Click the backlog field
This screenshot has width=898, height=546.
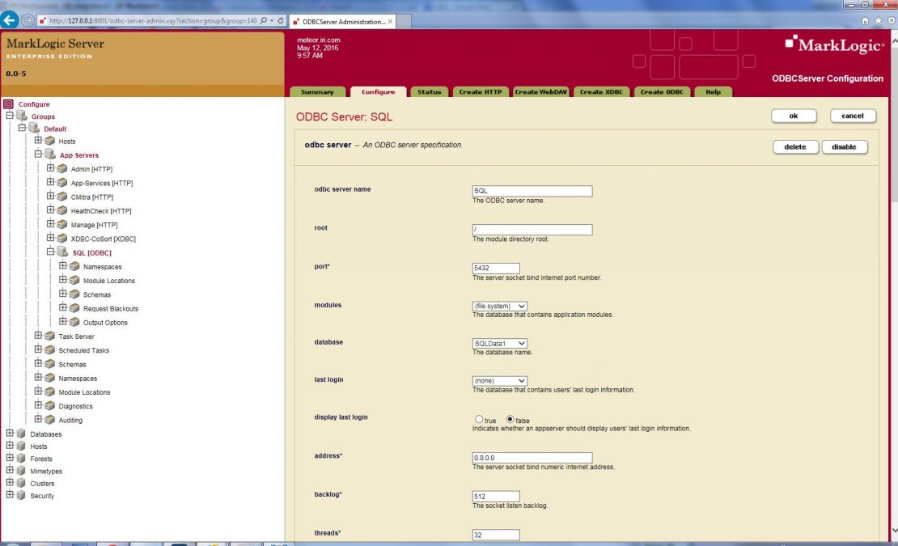tap(496, 496)
